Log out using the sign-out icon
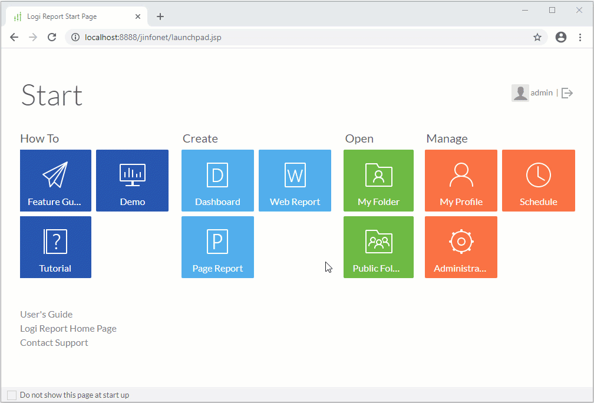Screen dimensions: 594x403 566,93
